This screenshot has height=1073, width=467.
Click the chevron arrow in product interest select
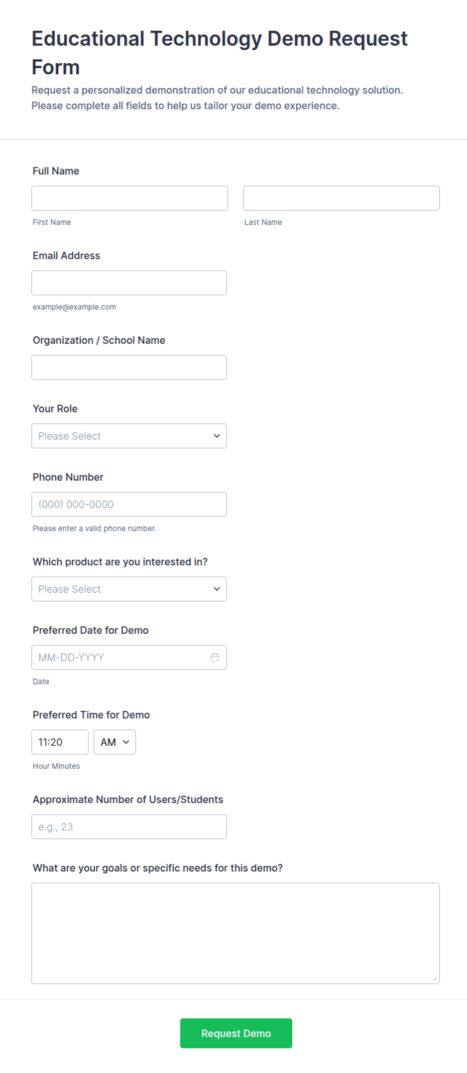click(x=217, y=589)
